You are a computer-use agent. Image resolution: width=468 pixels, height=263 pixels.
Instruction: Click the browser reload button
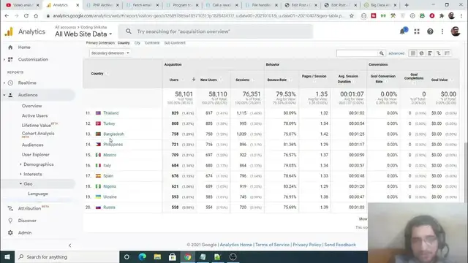26,16
